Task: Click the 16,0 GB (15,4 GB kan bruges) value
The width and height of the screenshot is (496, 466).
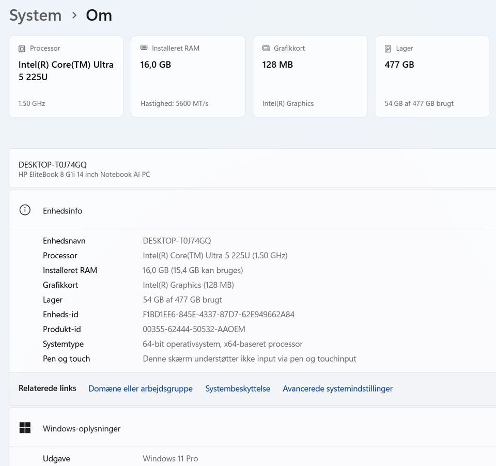Action: click(x=193, y=270)
